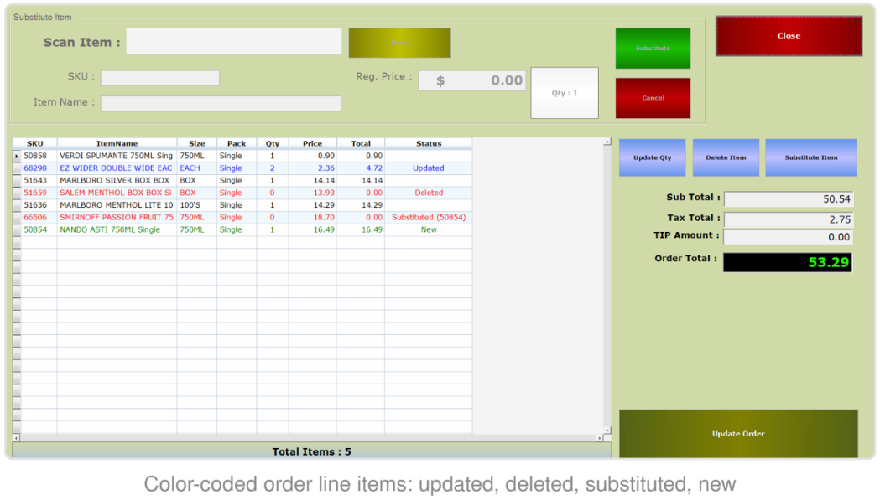The image size is (880, 500).
Task: Select the EZ WIDER DOUBLE WIDE row
Action: pos(242,168)
